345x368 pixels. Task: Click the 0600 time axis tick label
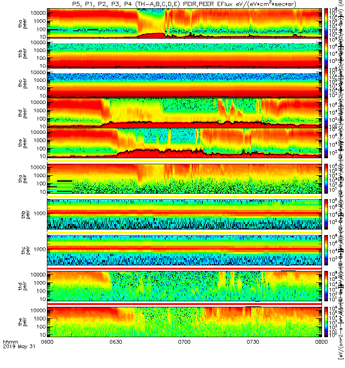pyautogui.click(x=47, y=342)
